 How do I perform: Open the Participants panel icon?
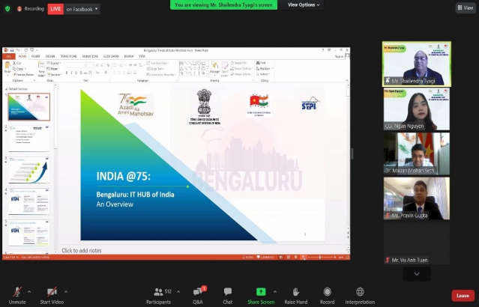tap(158, 292)
